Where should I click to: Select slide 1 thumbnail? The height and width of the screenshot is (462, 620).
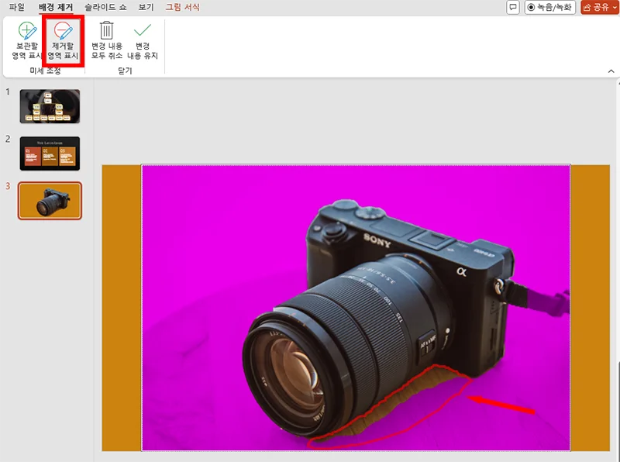(x=50, y=106)
